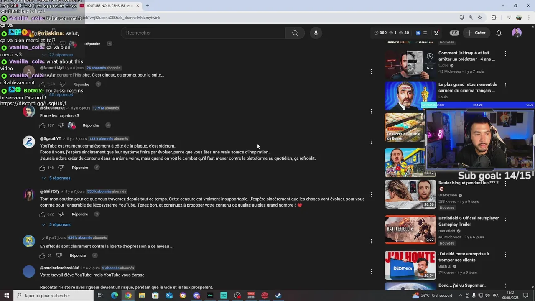The image size is (535, 301).
Task: Open options for liberté d'expression comment
Action: (x=371, y=241)
